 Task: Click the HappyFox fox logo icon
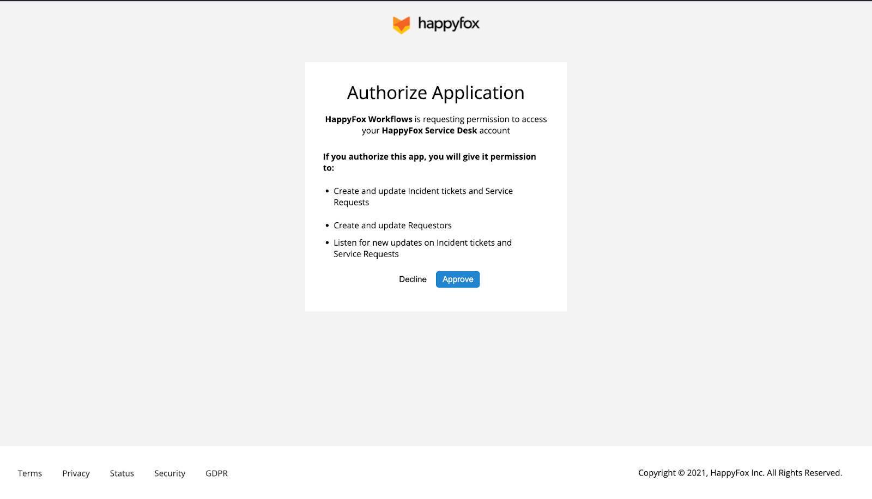[401, 25]
